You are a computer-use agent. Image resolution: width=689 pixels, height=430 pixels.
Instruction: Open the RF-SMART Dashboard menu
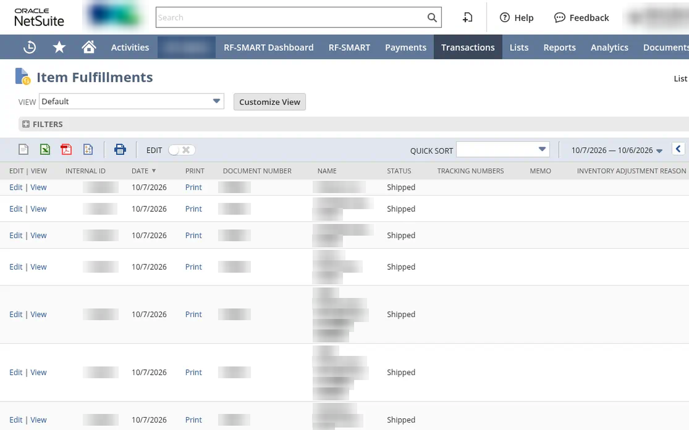click(x=269, y=47)
